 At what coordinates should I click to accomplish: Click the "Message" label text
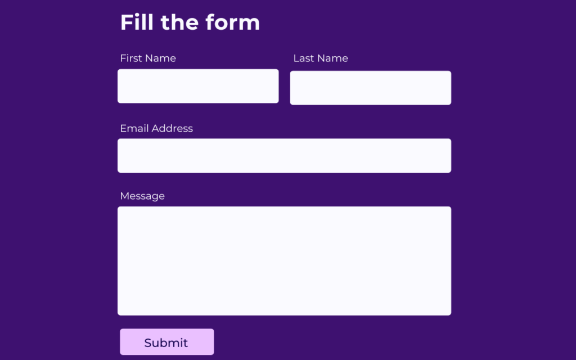(x=142, y=196)
